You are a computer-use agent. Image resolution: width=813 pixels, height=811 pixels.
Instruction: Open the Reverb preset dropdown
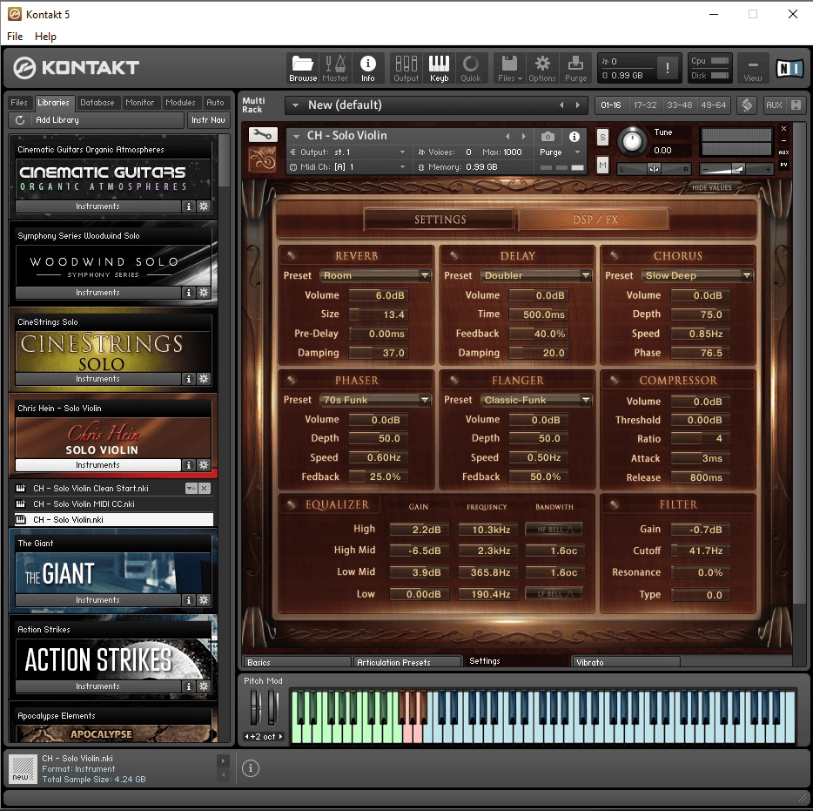pos(375,275)
